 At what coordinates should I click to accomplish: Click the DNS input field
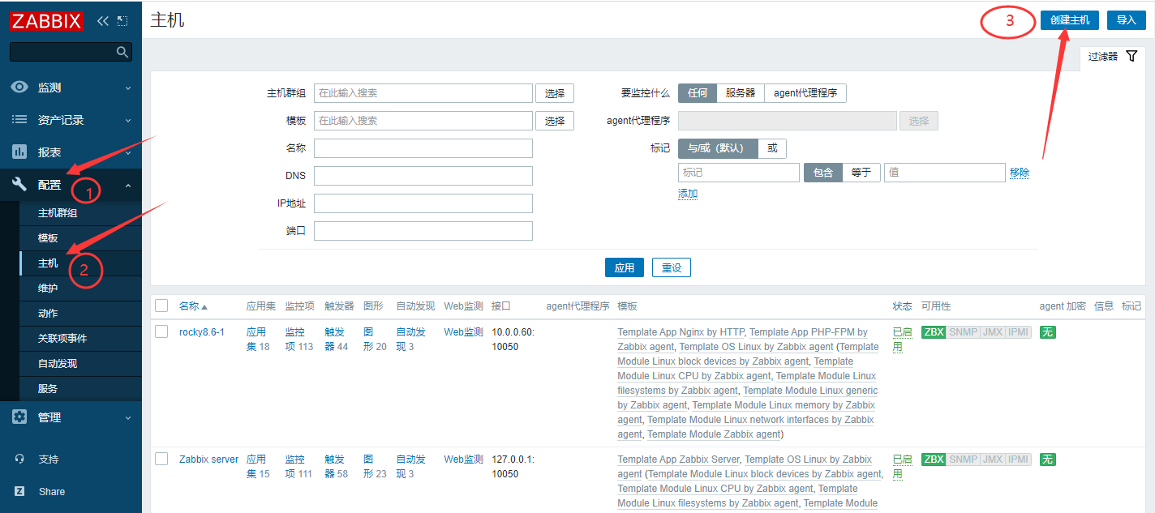tap(423, 176)
